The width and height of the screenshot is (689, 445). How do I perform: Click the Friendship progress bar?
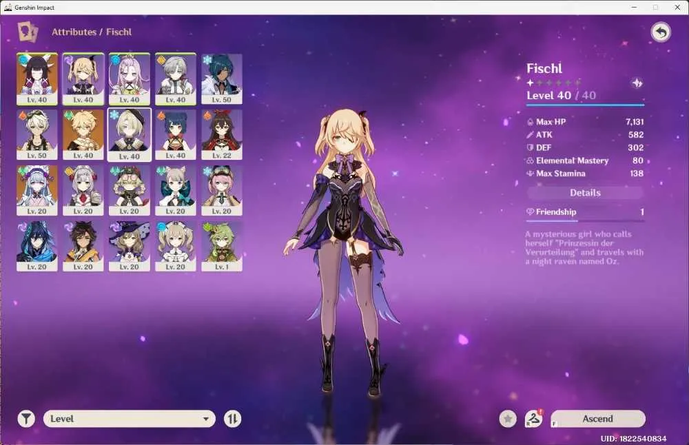(x=585, y=220)
